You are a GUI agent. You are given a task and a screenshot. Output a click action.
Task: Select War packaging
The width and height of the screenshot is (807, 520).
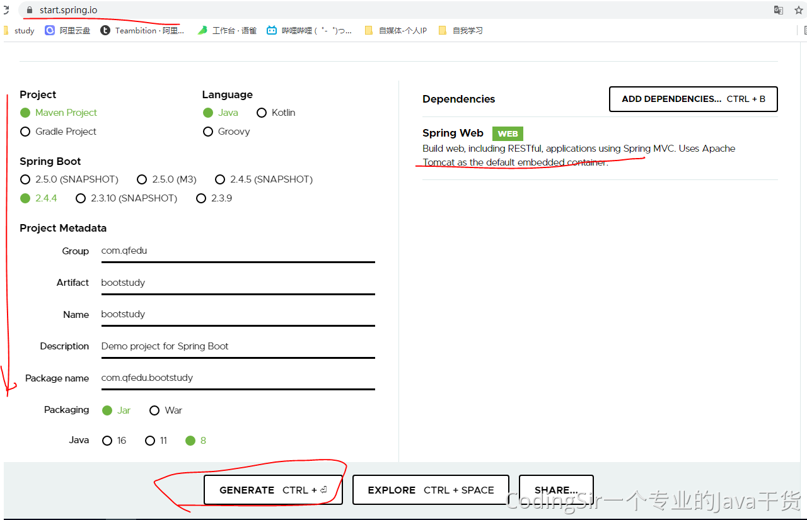[x=166, y=410]
